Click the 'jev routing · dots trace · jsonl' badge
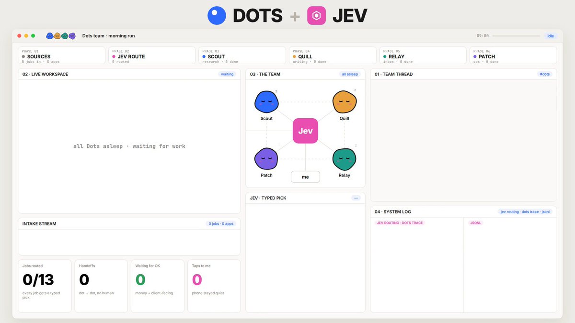 coord(525,212)
